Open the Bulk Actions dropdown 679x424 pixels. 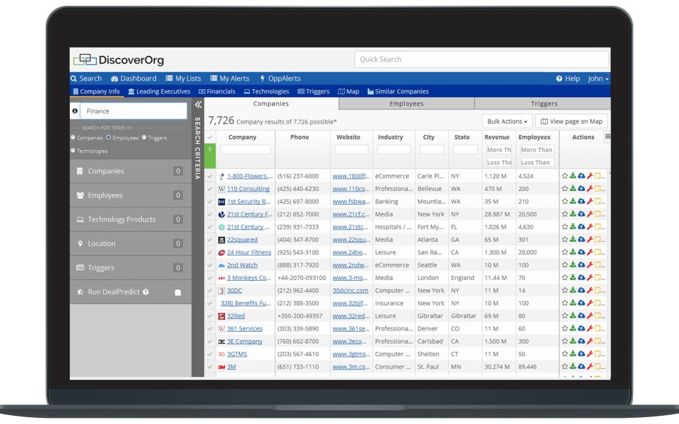click(507, 121)
